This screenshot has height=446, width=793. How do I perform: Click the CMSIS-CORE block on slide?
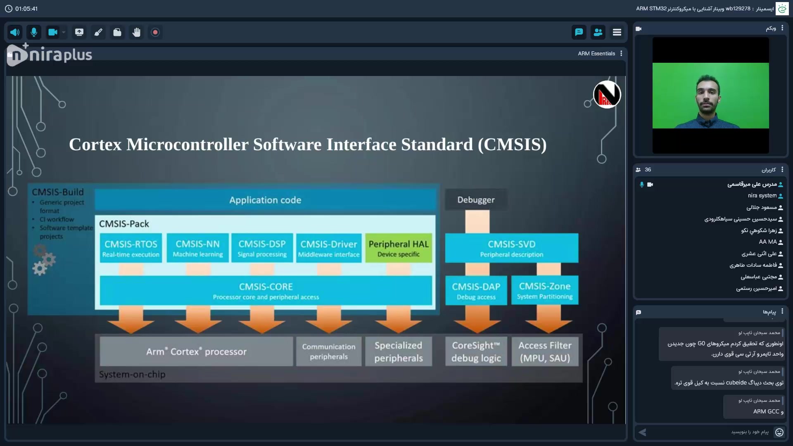266,291
